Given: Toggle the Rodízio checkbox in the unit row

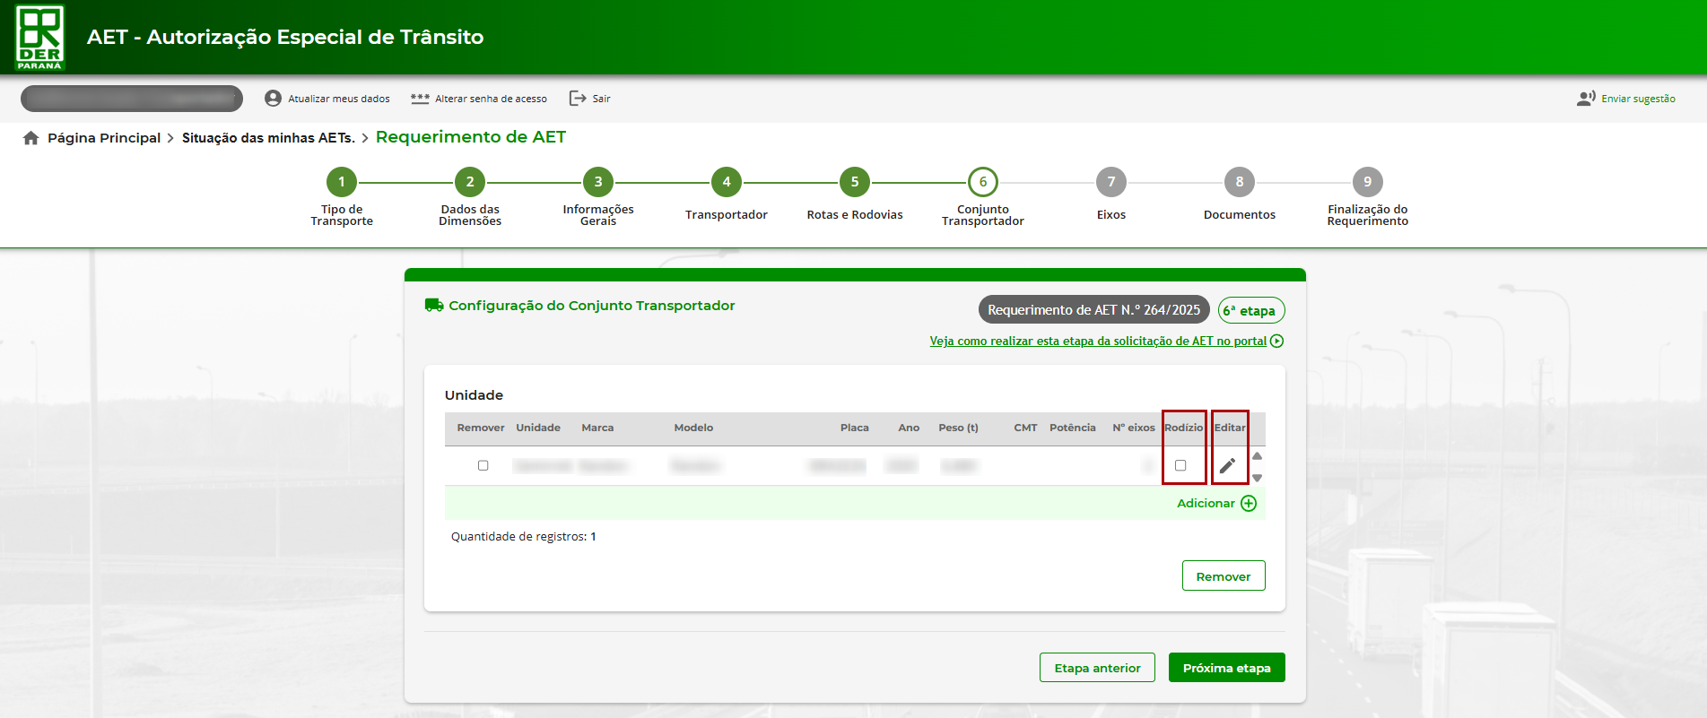Looking at the screenshot, I should coord(1180,465).
